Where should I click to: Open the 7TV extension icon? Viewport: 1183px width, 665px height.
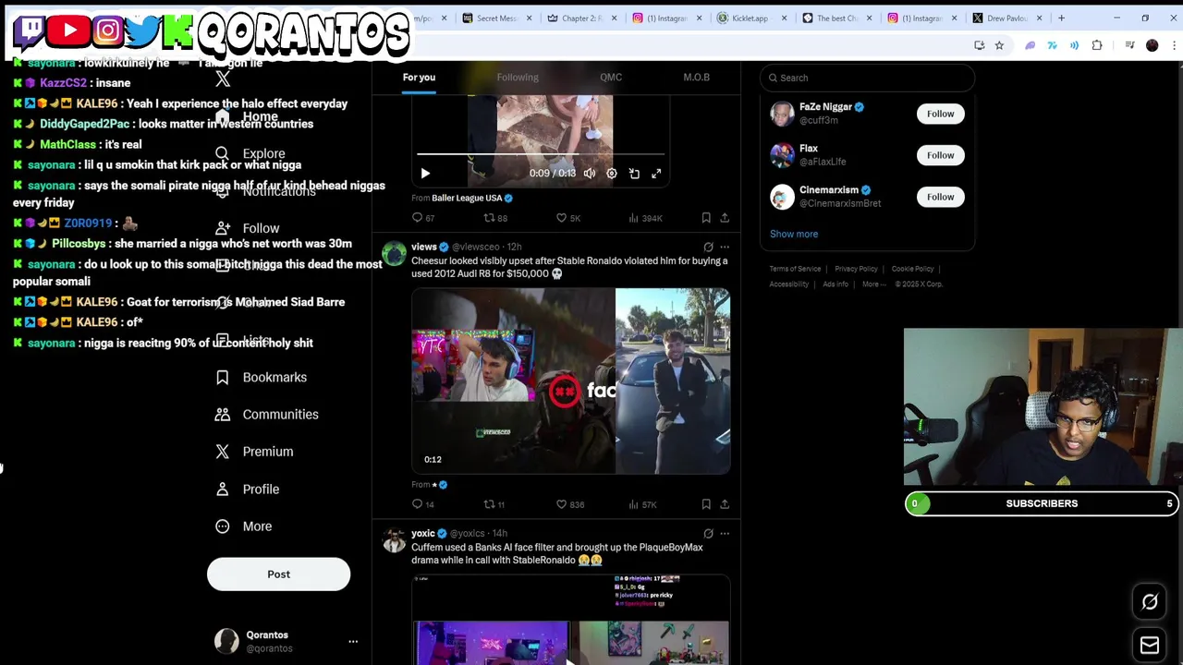1053,45
